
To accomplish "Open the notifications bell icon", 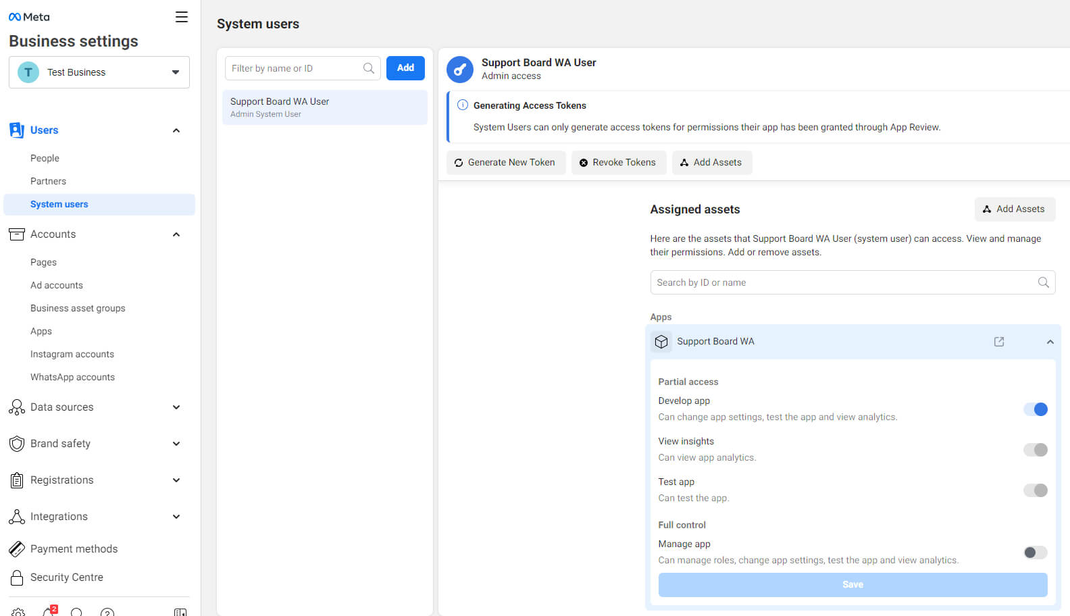I will coord(49,611).
